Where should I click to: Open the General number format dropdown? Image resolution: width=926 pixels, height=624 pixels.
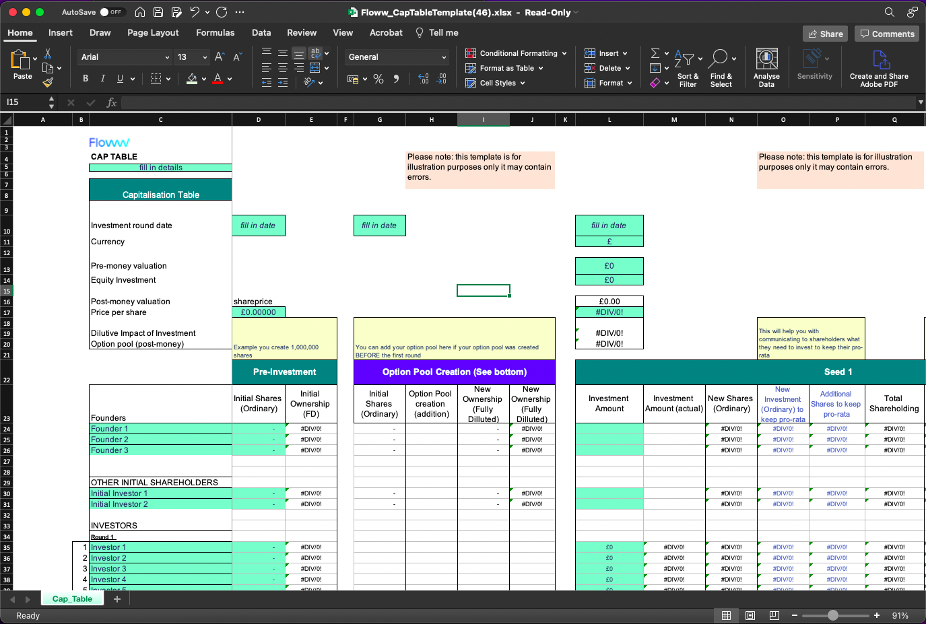tap(396, 57)
